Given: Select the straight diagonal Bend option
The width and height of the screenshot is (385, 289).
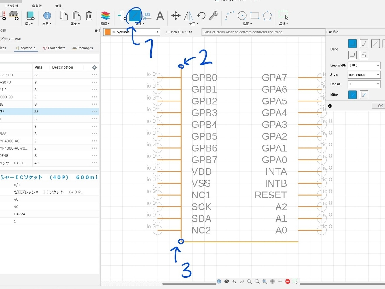Looking at the screenshot, I should point(375,43).
